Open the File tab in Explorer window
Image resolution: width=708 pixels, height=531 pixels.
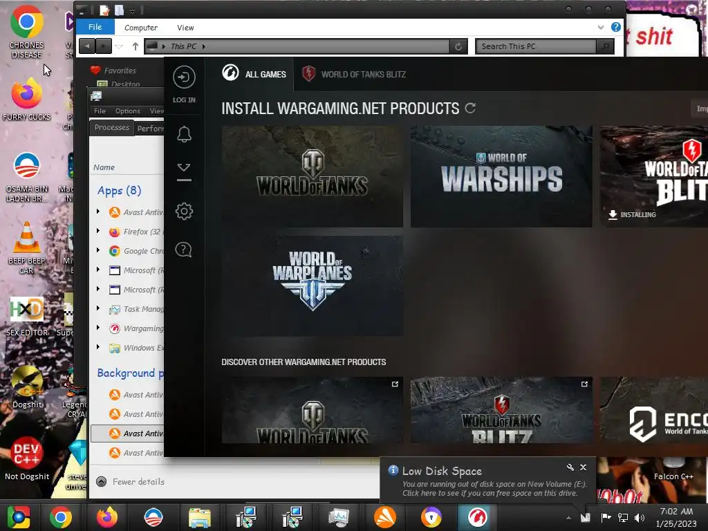click(x=95, y=27)
